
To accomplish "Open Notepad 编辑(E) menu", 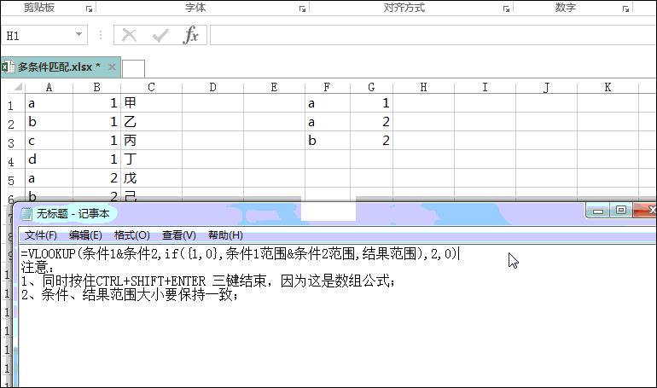I will [85, 235].
